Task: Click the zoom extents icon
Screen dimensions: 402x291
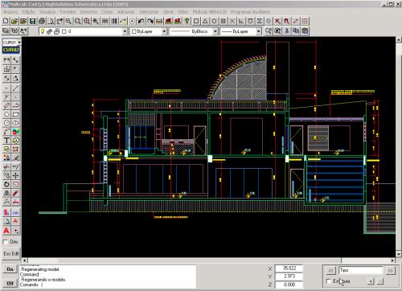Action: pyautogui.click(x=87, y=21)
